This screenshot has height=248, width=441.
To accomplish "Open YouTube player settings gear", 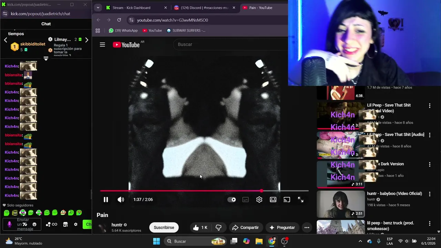I will click(x=259, y=199).
